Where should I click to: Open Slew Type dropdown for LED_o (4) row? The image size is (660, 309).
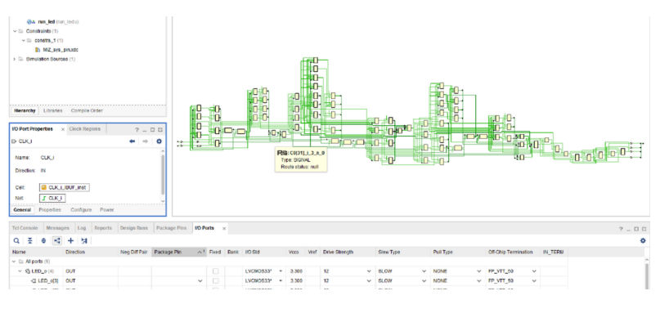tap(424, 271)
